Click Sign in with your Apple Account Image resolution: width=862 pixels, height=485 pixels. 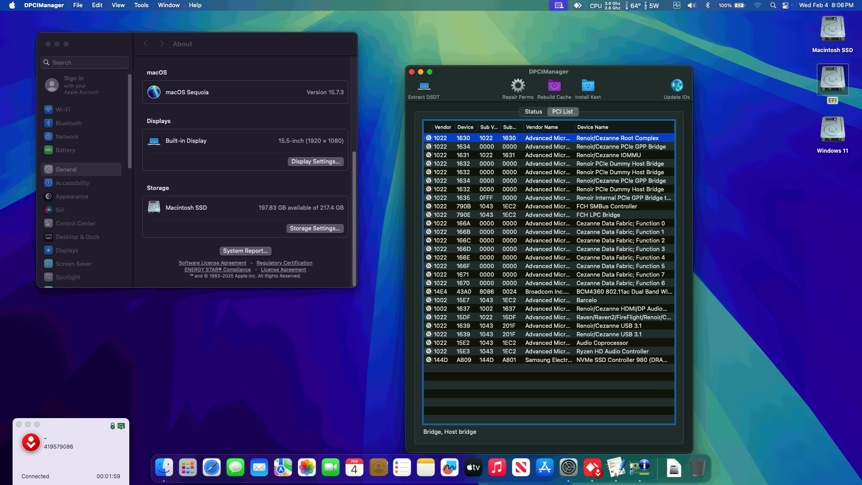[x=81, y=85]
